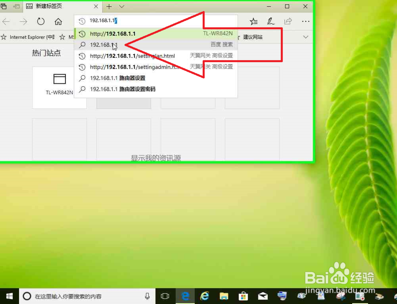Open the settinglan.html history suggestion
This screenshot has width=397, height=304.
coord(156,56)
